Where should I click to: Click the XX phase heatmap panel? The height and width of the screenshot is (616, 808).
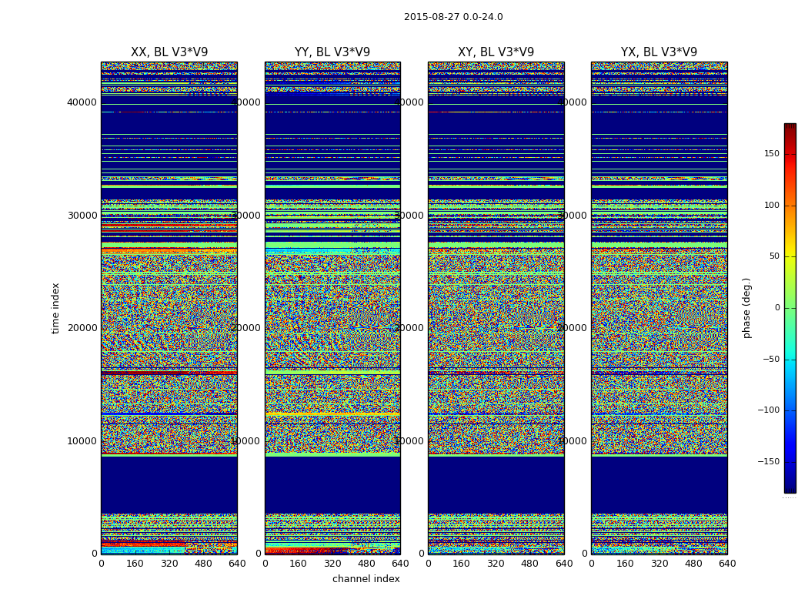click(x=169, y=308)
